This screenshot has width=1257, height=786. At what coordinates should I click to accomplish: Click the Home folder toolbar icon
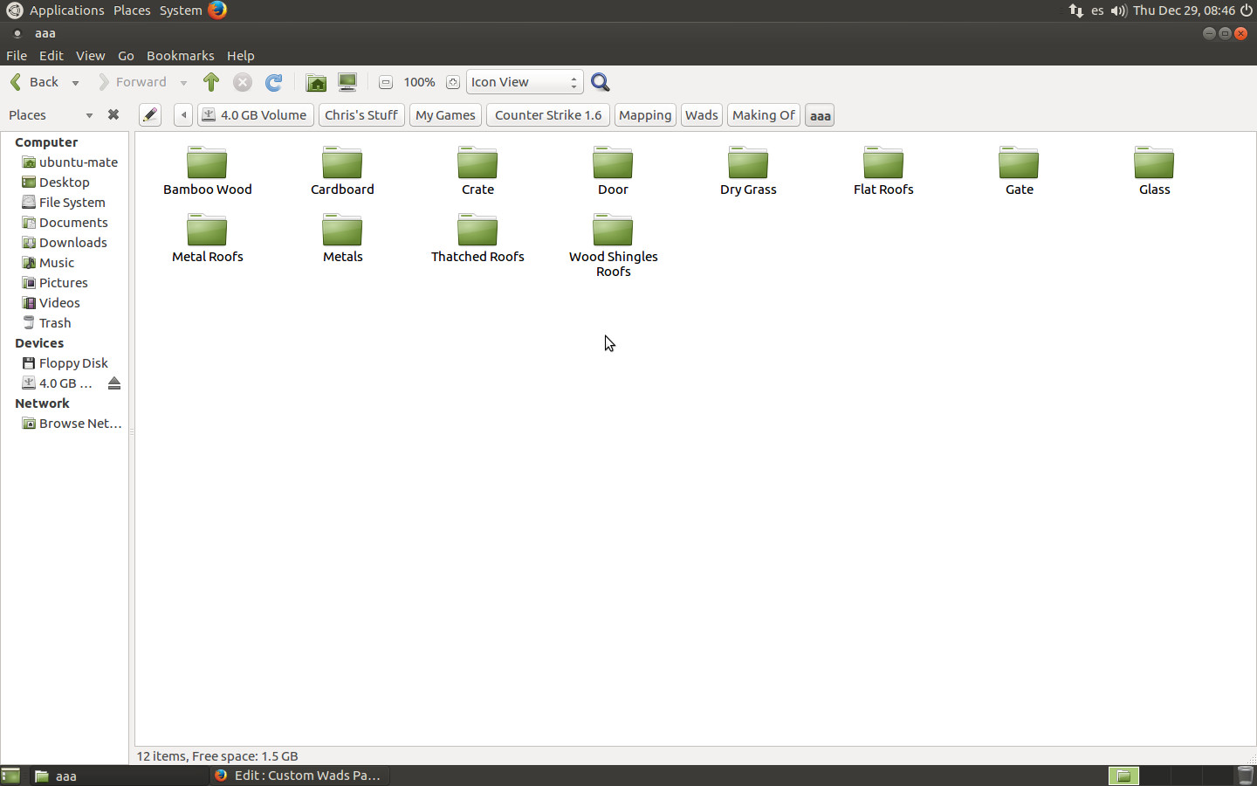pyautogui.click(x=316, y=81)
